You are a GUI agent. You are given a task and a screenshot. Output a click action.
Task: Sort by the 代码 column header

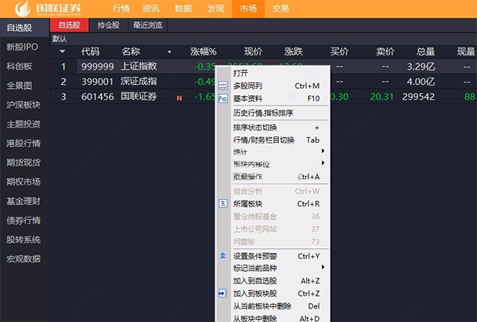[x=91, y=52]
